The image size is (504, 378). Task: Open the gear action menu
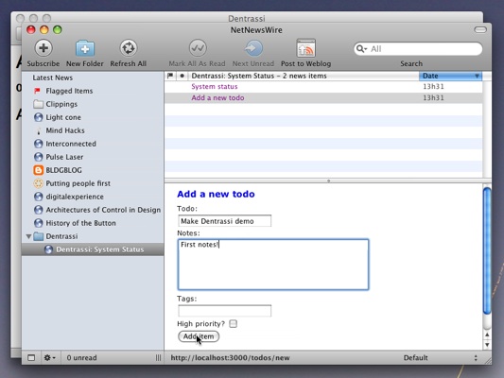tap(49, 357)
